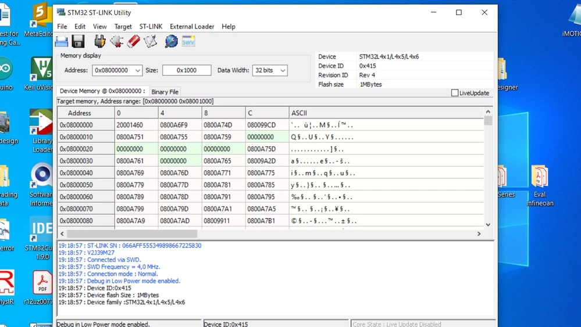Click the Full chip erase eraser icon
Viewport: 581px width, 327px height.
133,41
